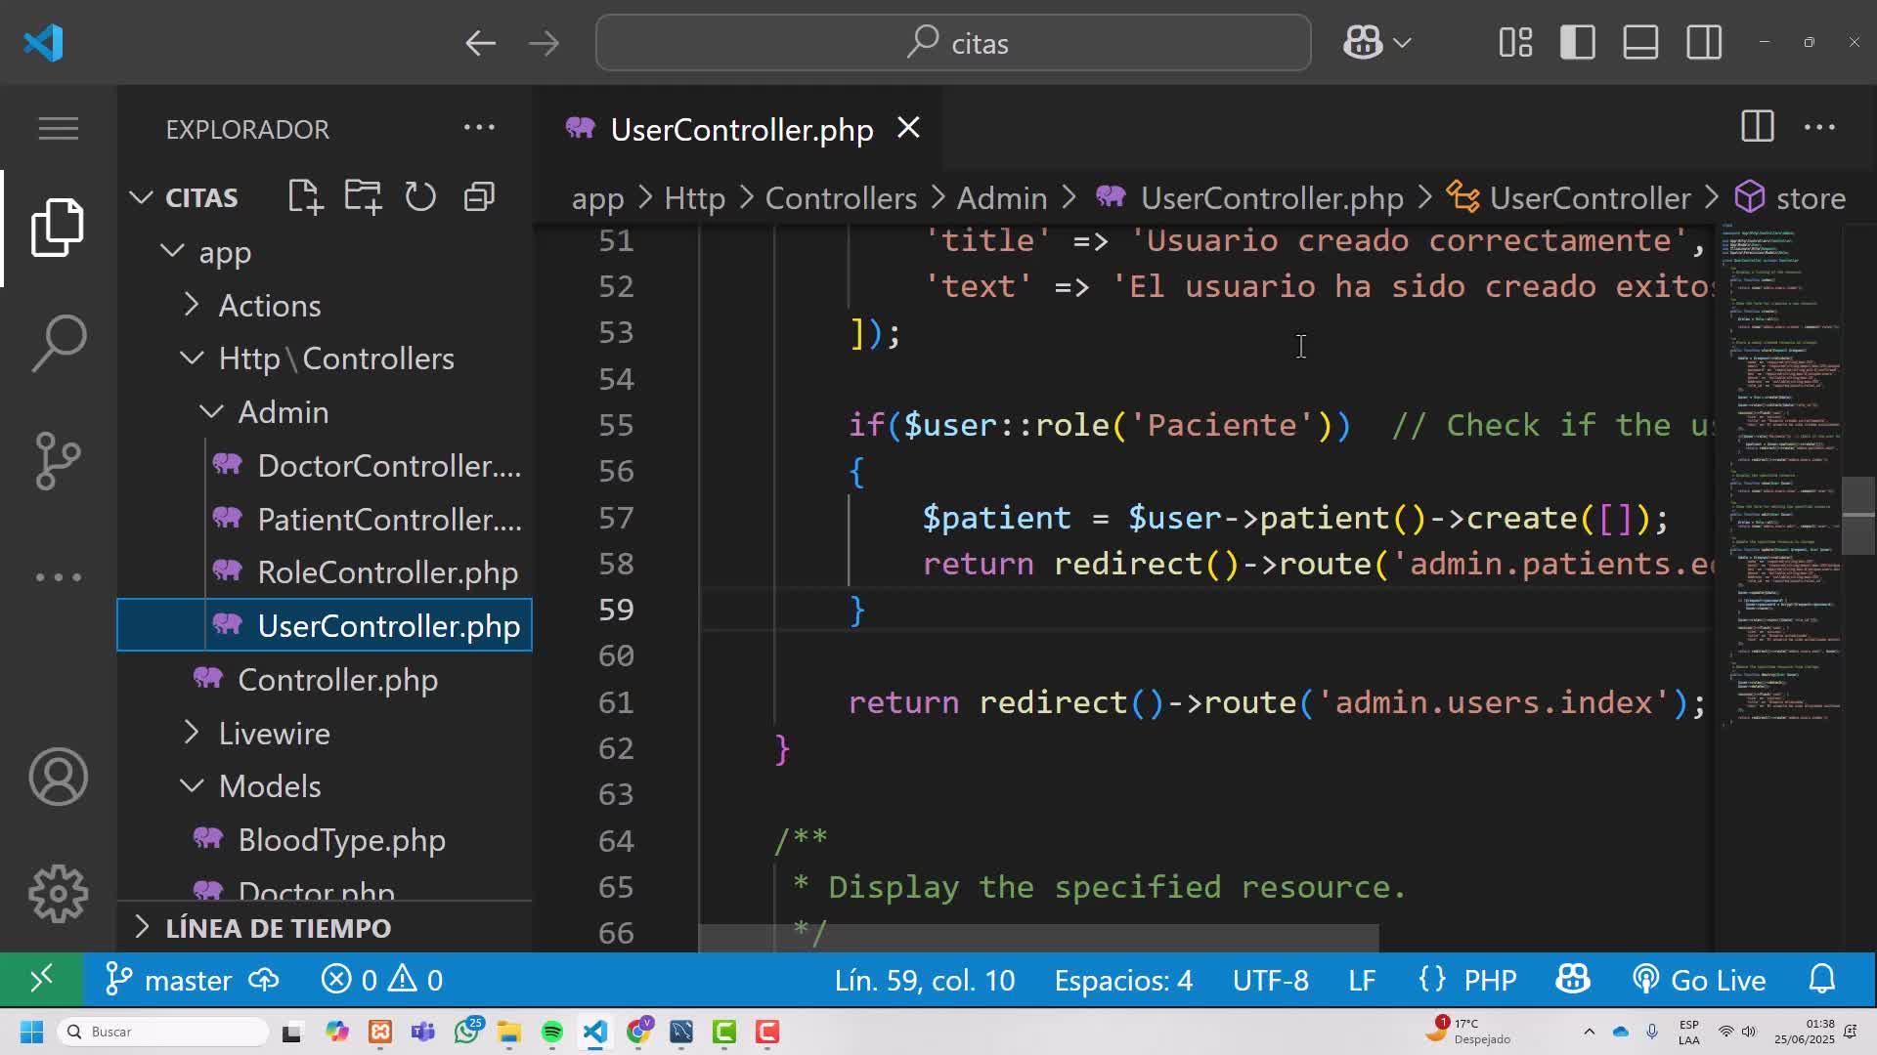Image resolution: width=1877 pixels, height=1055 pixels.
Task: Start Go Live server
Action: pos(1699,980)
